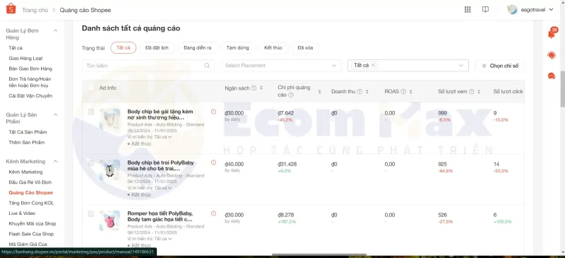The image size is (565, 258).
Task: Click breadcrumb chevron after Trang chủ
Action: point(54,10)
